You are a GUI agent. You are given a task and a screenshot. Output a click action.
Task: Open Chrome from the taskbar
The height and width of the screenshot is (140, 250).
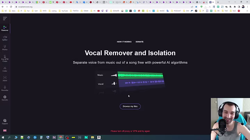click(61, 138)
